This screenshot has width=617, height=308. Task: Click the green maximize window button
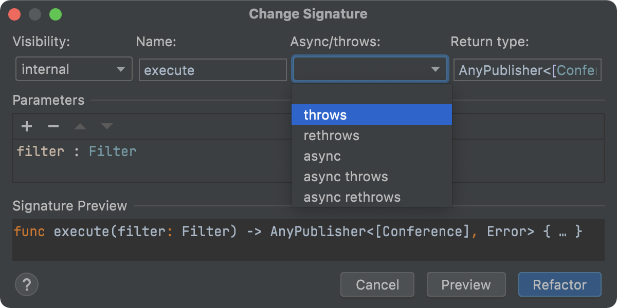pos(56,14)
